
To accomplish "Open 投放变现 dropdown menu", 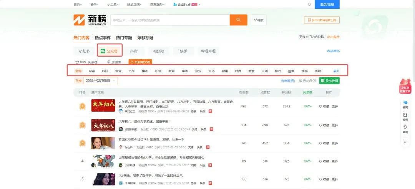I will pyautogui.click(x=134, y=5).
